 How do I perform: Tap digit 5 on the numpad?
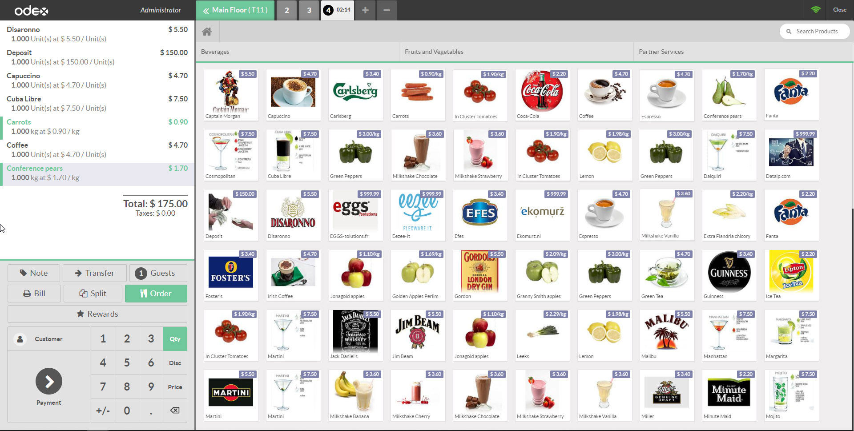[127, 363]
